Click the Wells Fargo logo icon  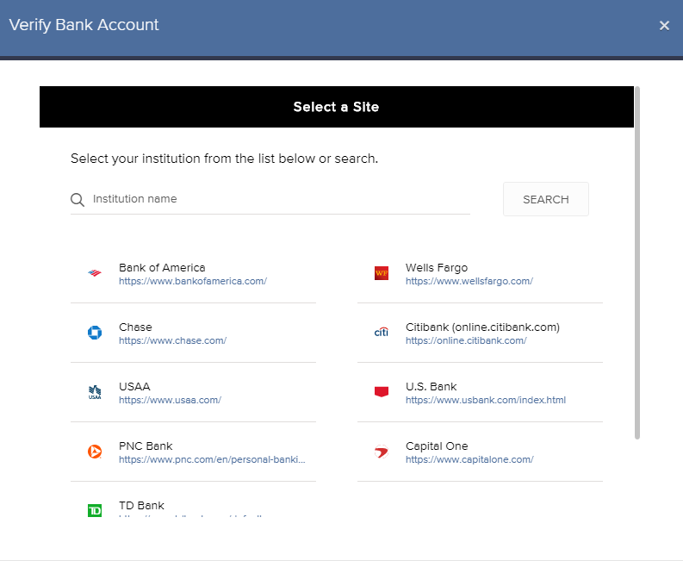pos(382,273)
